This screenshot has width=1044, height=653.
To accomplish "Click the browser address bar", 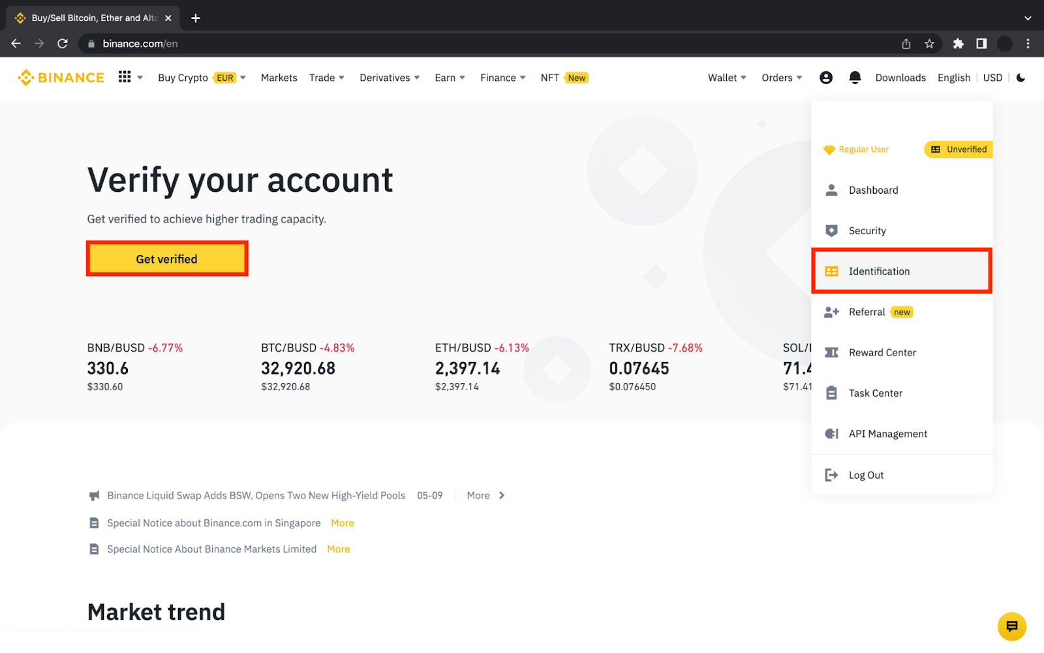I will 457,44.
